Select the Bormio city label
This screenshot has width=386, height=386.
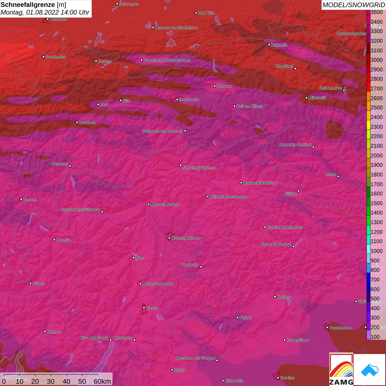pos(63,240)
